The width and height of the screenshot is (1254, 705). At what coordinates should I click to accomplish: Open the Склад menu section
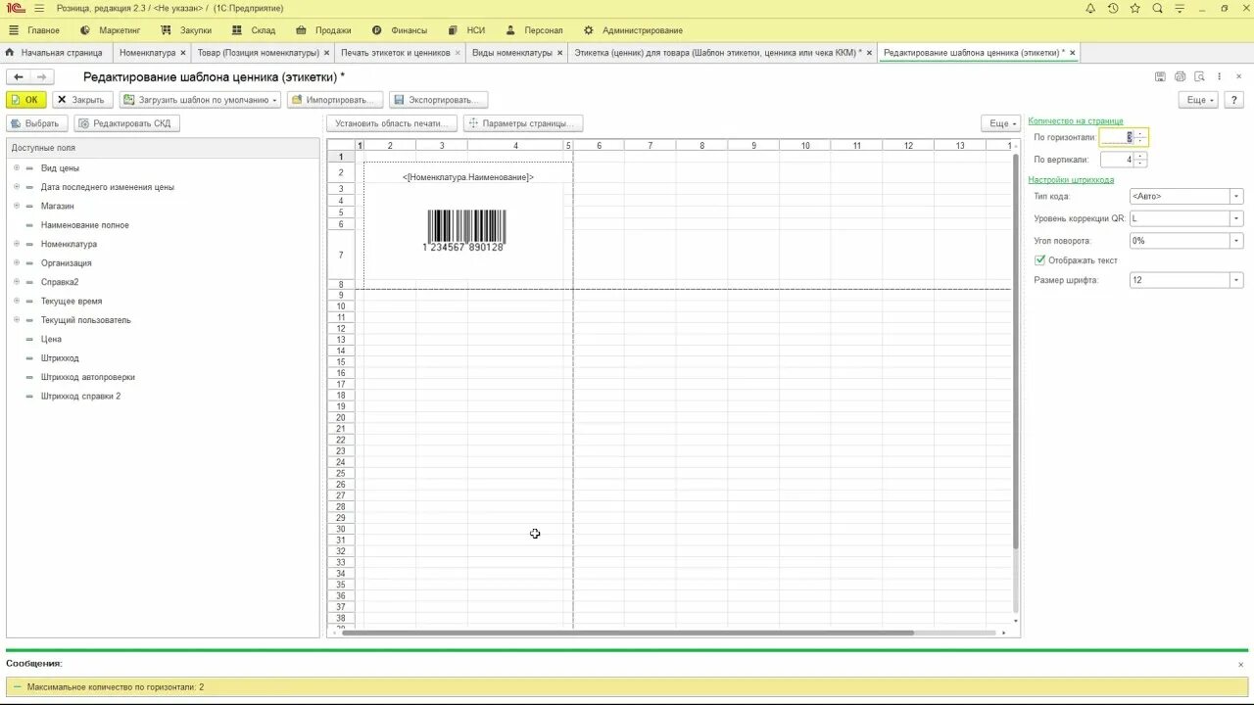pos(254,30)
